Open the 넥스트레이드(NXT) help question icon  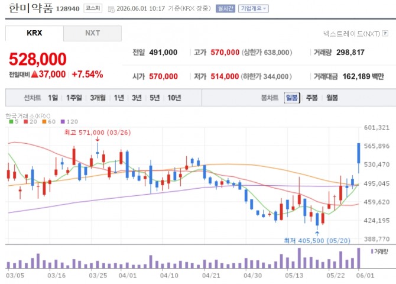(x=385, y=33)
